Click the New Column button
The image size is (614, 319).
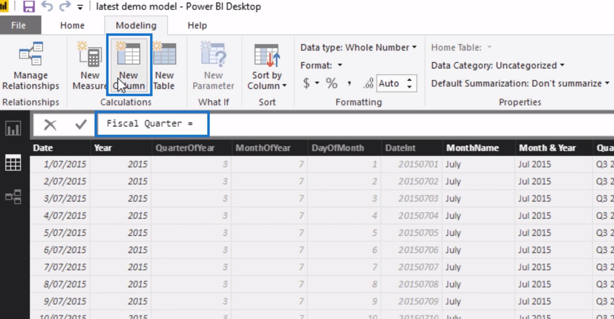coord(129,66)
